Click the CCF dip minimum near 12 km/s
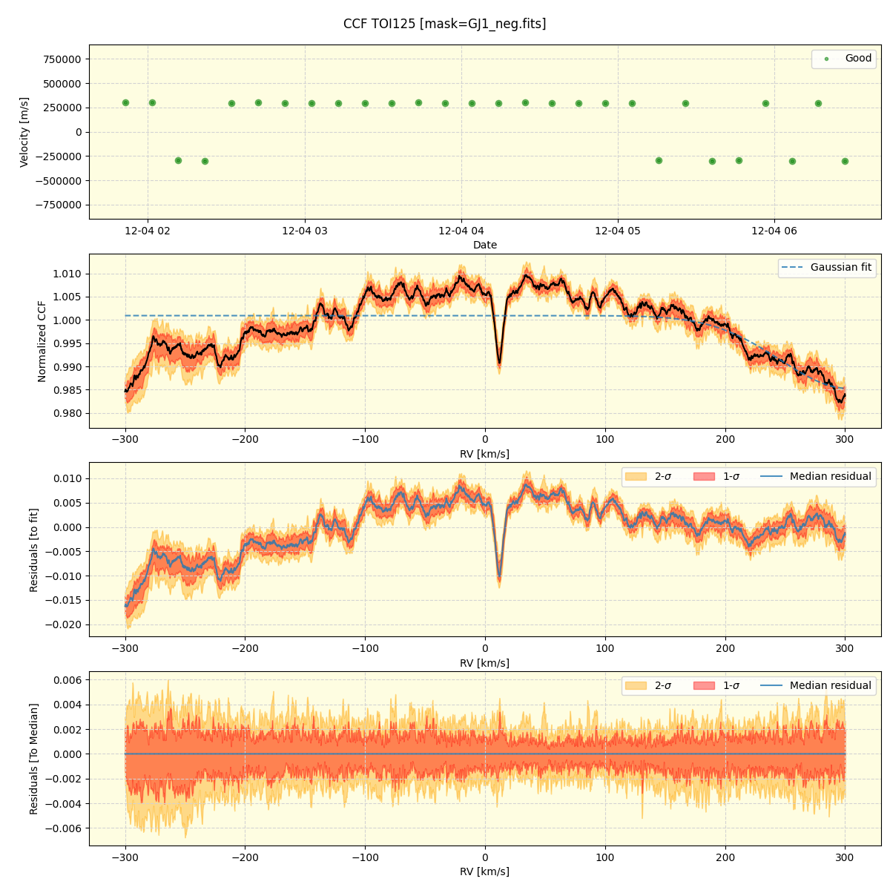Screen dimensions: 890x890 (x=499, y=363)
